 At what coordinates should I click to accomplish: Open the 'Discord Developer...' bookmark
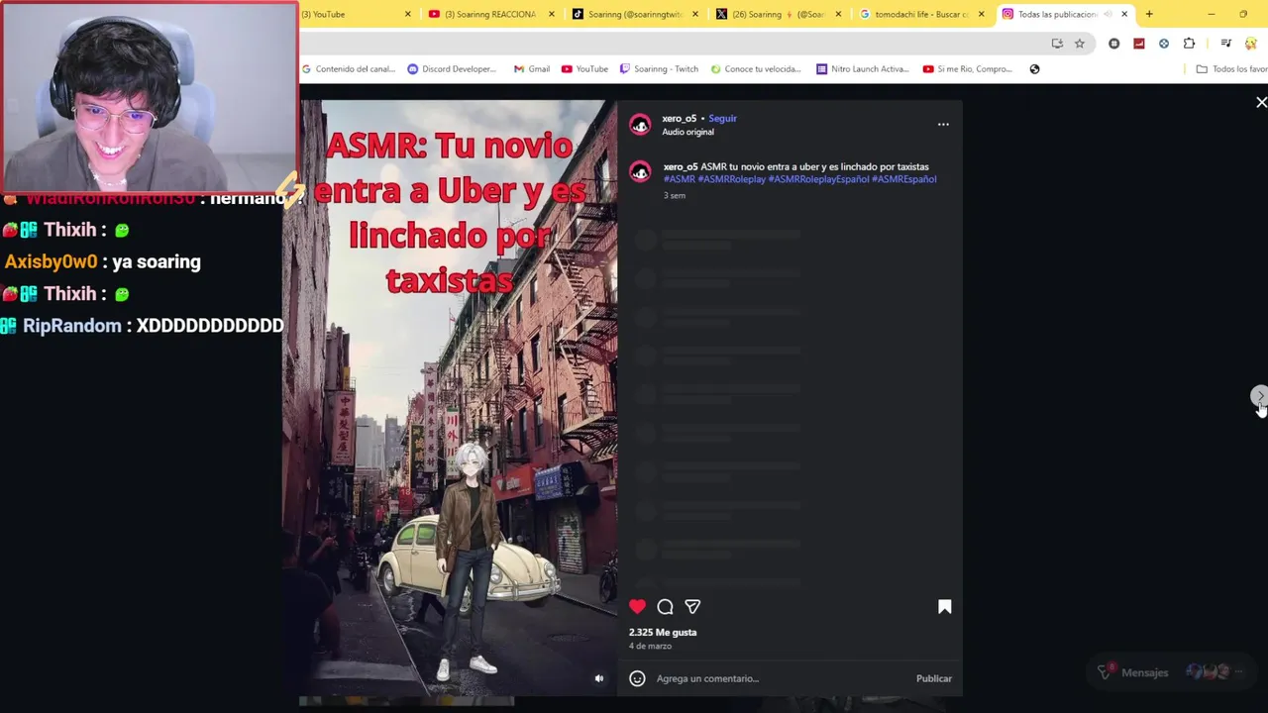coord(452,69)
